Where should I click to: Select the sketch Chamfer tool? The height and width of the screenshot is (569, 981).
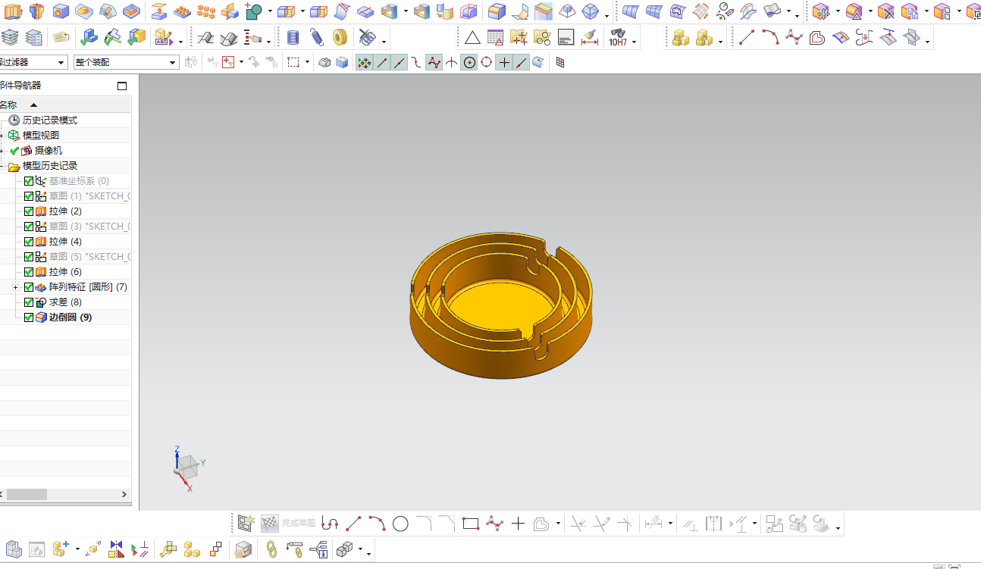click(x=447, y=523)
